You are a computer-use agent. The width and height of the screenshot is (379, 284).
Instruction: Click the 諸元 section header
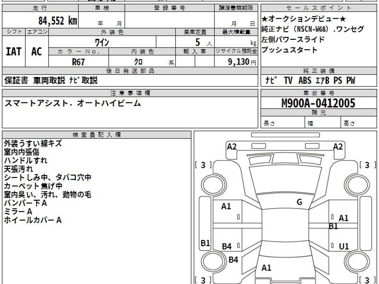click(x=319, y=113)
